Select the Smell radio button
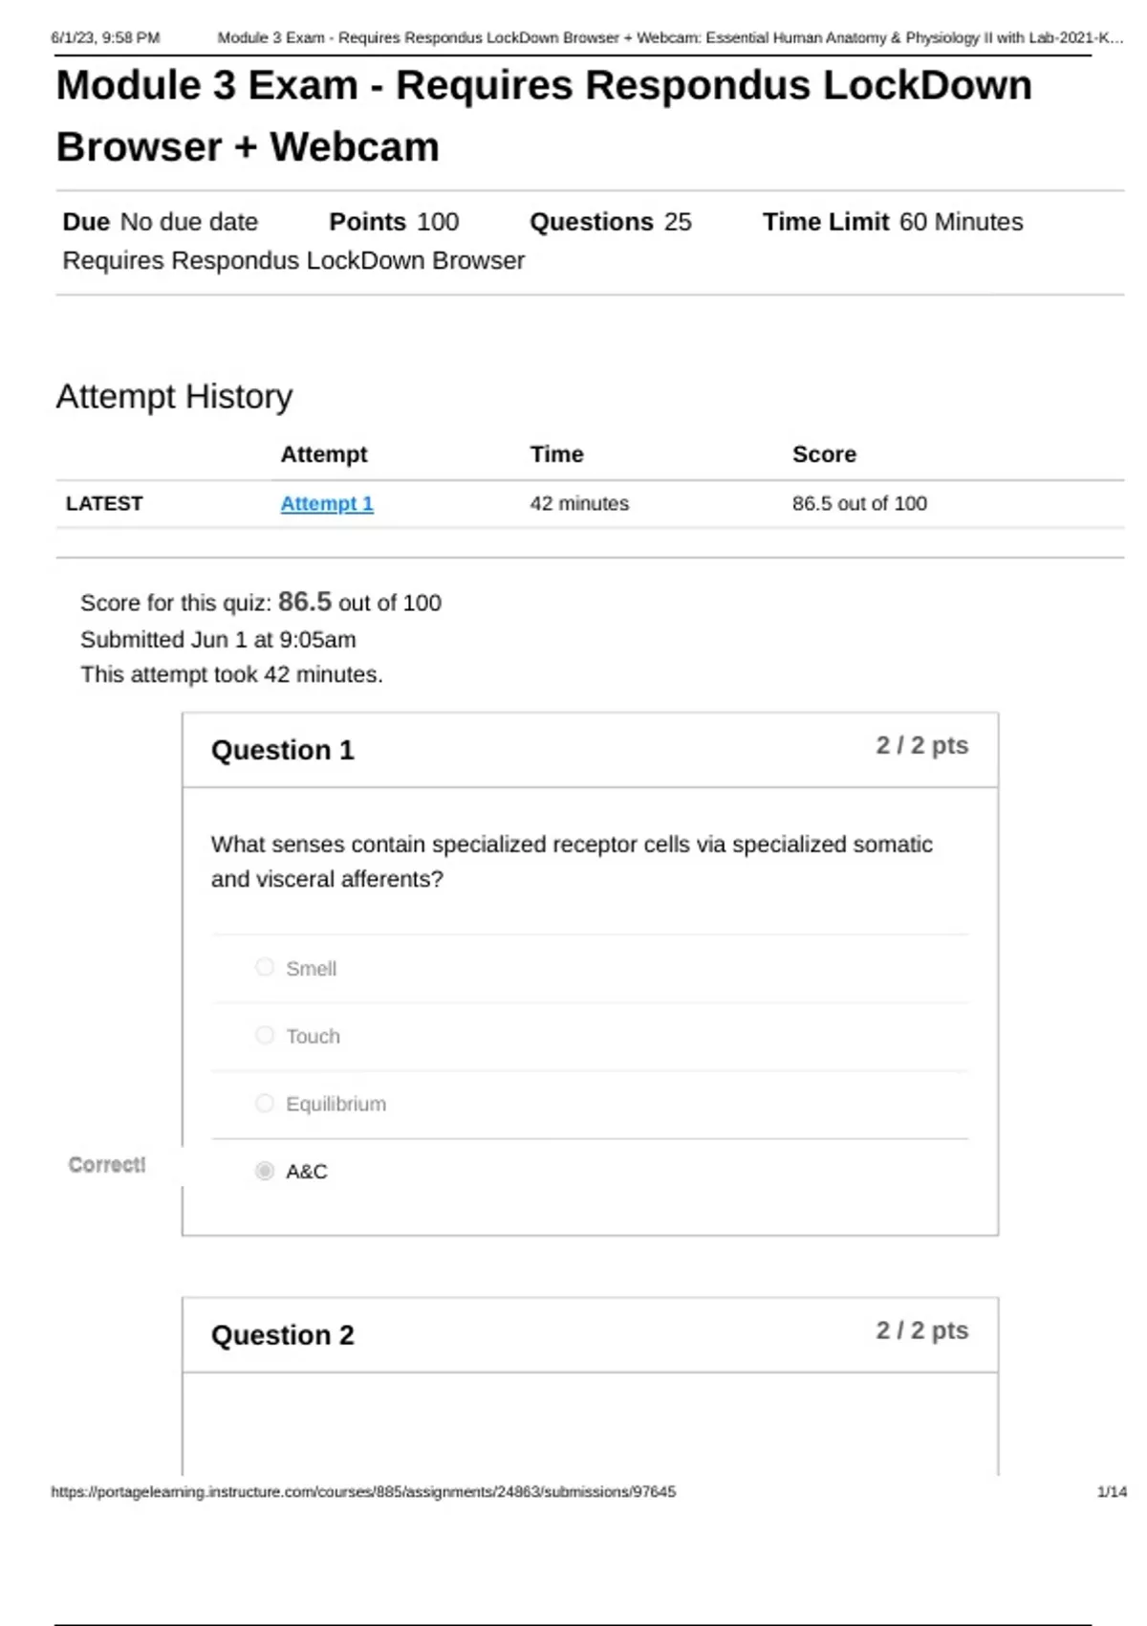The width and height of the screenshot is (1147, 1626). (265, 967)
